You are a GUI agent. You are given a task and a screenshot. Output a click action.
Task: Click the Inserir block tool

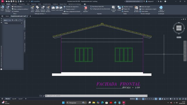tap(2, 8)
